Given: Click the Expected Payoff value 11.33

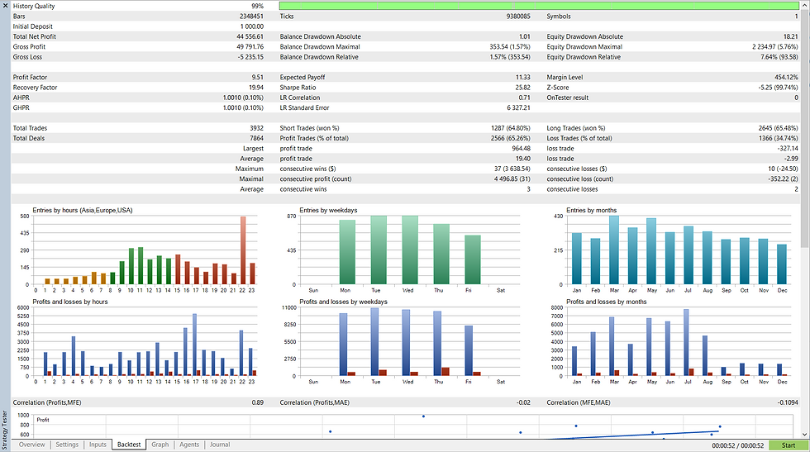Looking at the screenshot, I should click(x=522, y=78).
